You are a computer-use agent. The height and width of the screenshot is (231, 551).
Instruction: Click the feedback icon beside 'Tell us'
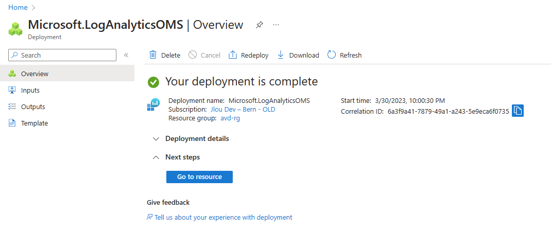click(x=149, y=217)
